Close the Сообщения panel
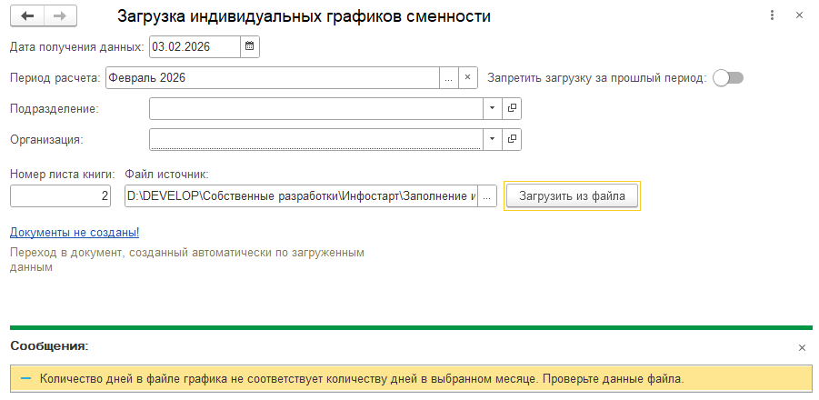Image resolution: width=819 pixels, height=400 pixels. click(803, 348)
